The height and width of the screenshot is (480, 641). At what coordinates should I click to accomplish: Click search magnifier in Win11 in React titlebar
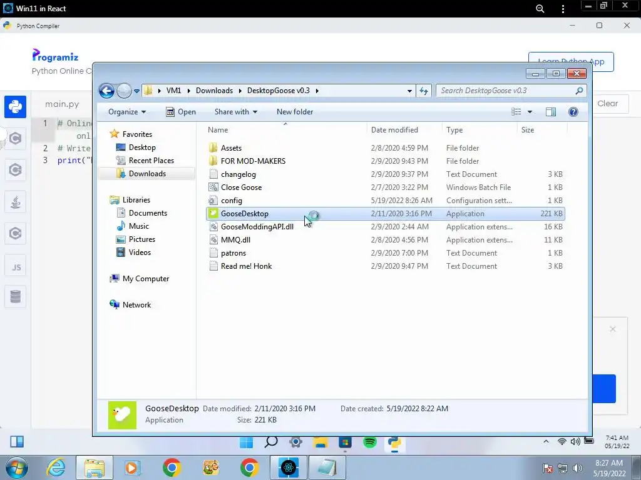point(540,9)
